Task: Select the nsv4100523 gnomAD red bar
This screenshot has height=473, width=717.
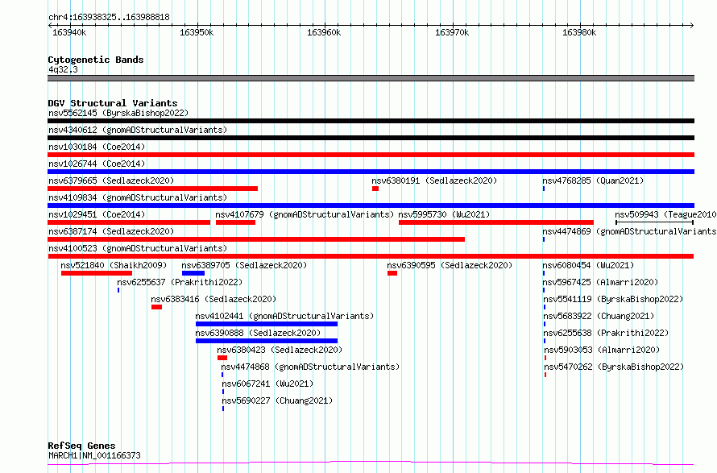Action: point(371,256)
